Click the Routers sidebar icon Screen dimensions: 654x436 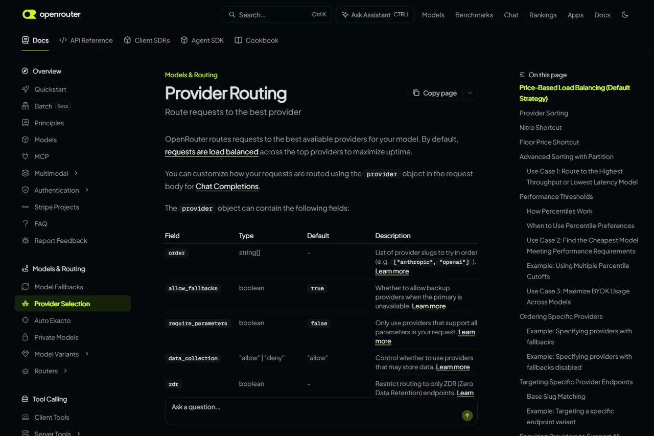26,371
